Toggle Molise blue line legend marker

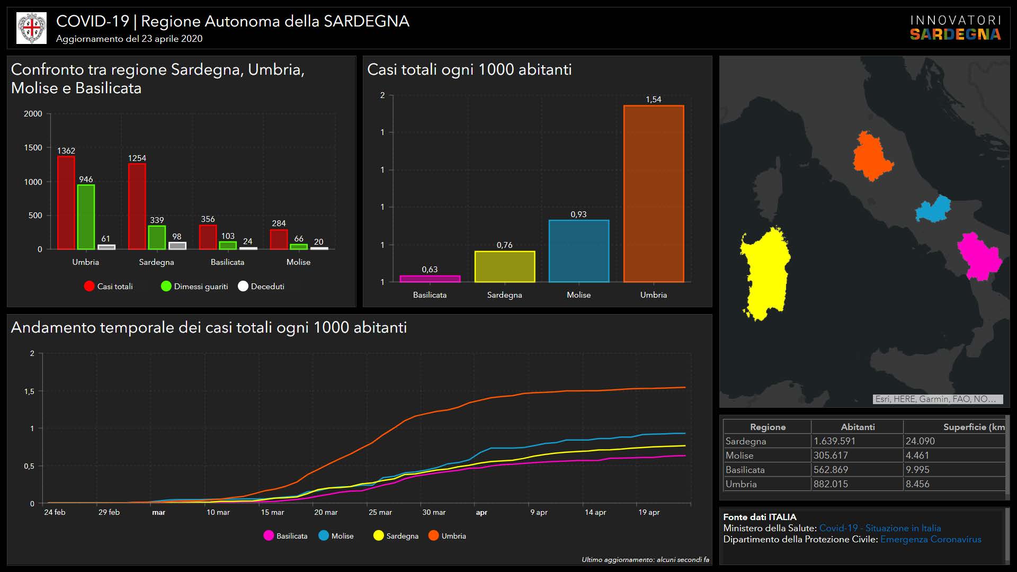324,536
